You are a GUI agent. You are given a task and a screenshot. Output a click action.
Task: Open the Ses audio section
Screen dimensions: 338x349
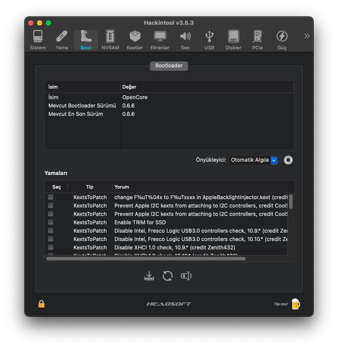tap(185, 40)
